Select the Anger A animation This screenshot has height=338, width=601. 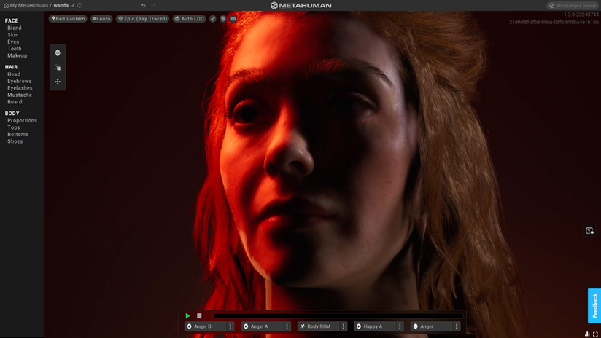262,326
